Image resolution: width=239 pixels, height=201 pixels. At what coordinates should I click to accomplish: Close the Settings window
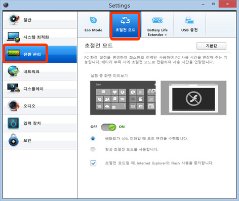[227, 4]
